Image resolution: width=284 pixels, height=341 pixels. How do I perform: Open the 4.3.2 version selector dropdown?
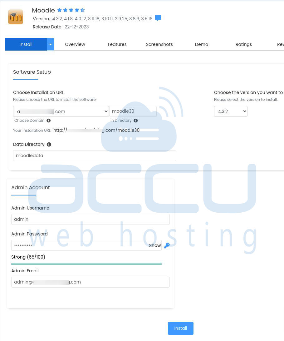[x=231, y=111]
